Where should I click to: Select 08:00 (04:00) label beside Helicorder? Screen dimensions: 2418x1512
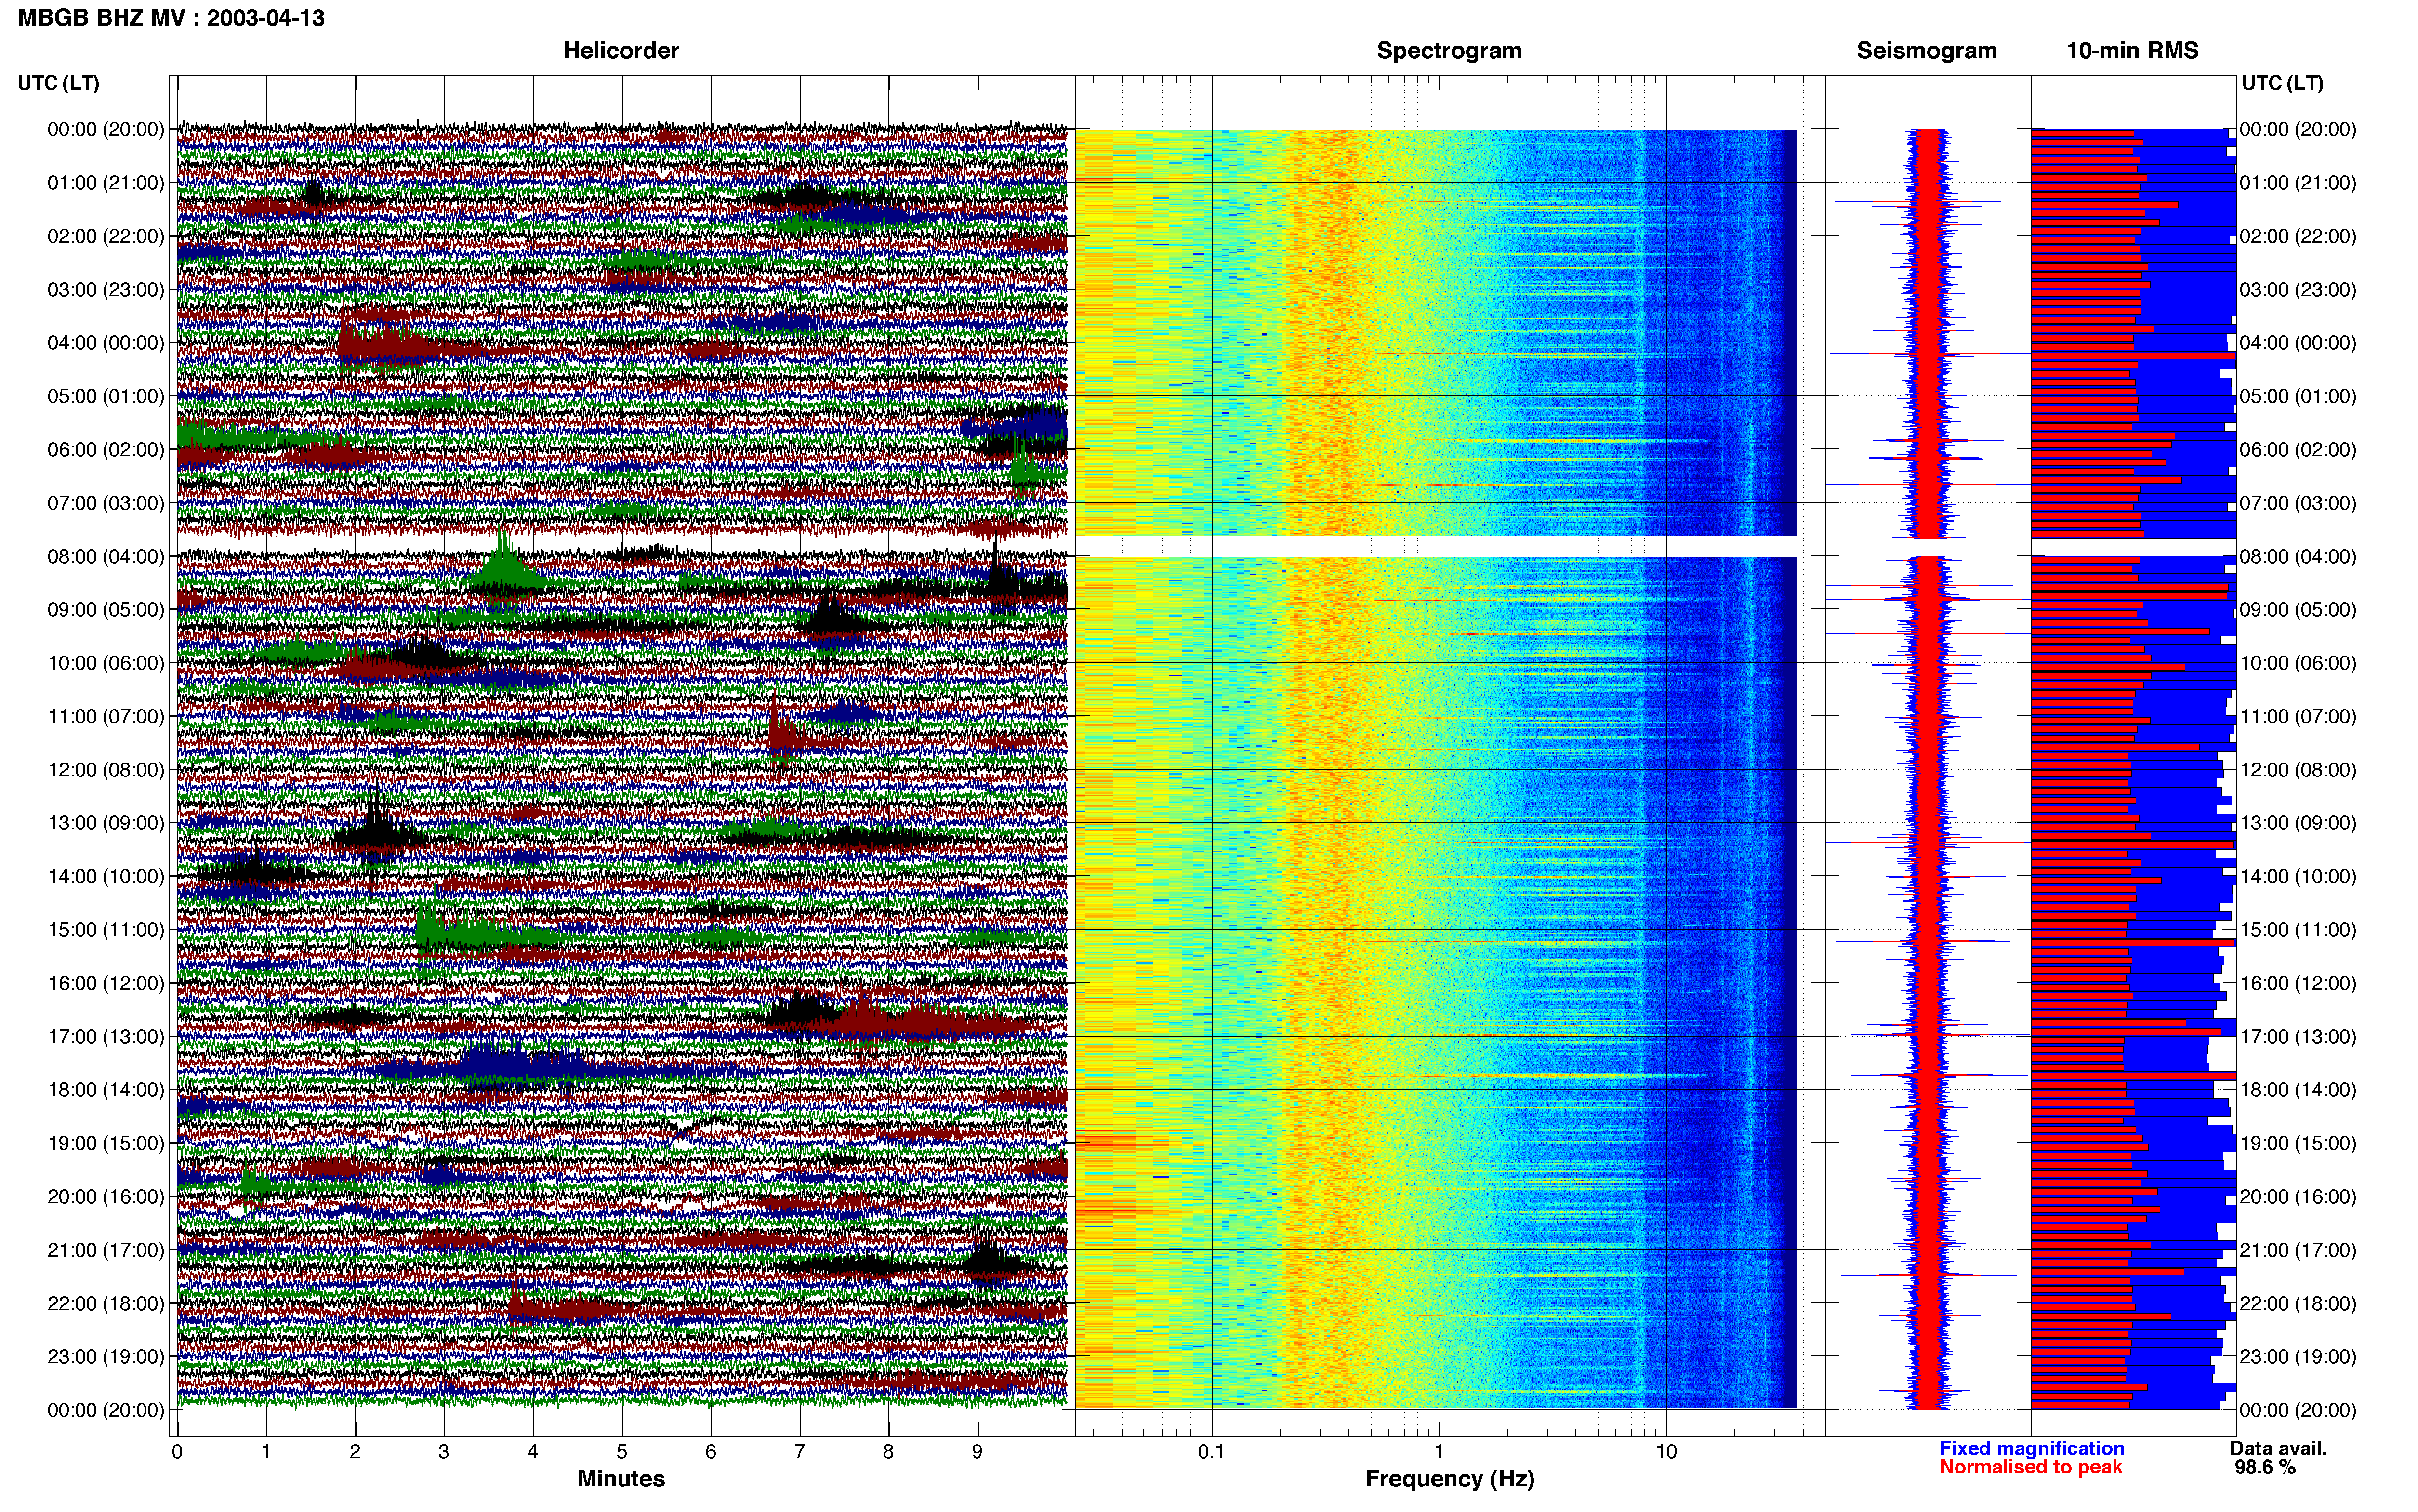click(x=106, y=557)
